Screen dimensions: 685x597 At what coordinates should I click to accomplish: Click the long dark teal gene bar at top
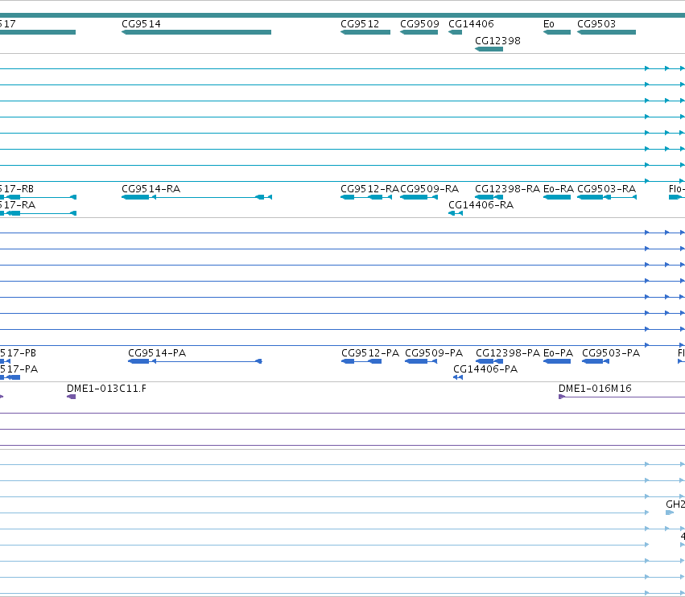point(343,15)
